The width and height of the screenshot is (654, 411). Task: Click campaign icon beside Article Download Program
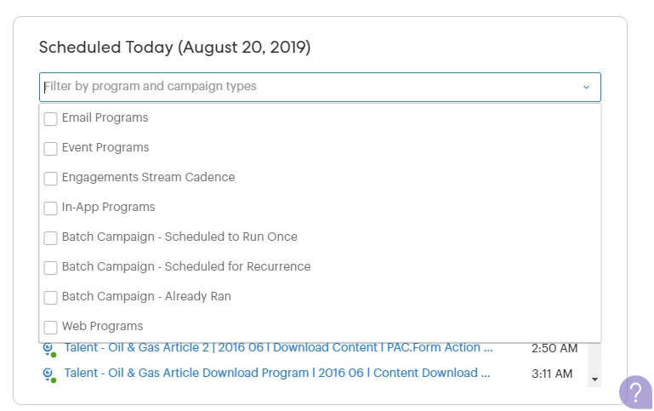coord(49,374)
